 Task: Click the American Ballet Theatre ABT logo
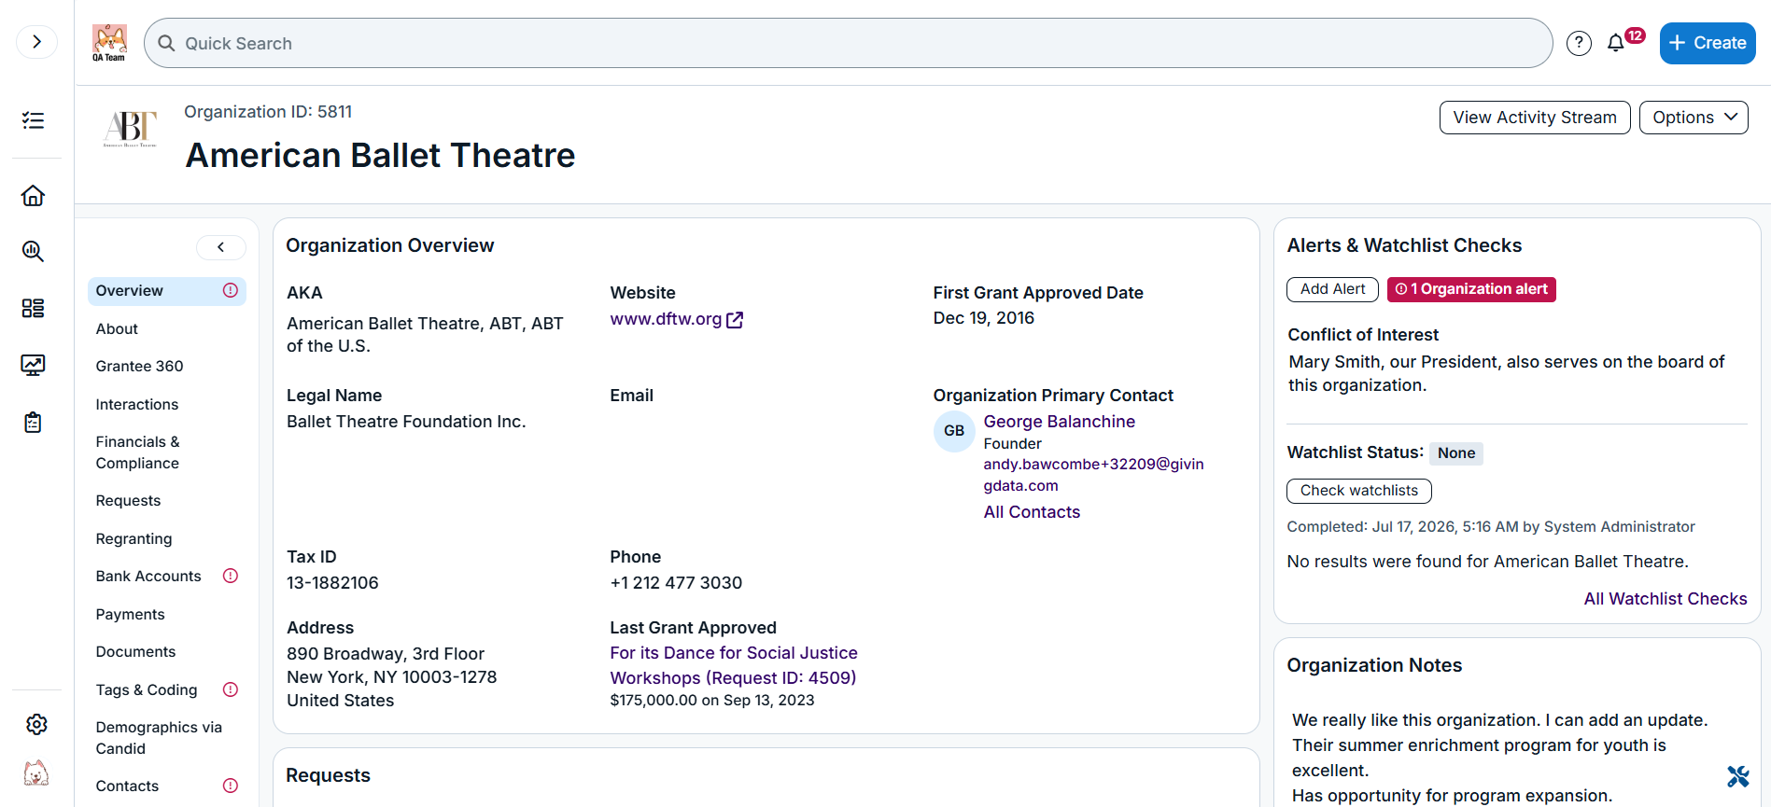coord(130,130)
